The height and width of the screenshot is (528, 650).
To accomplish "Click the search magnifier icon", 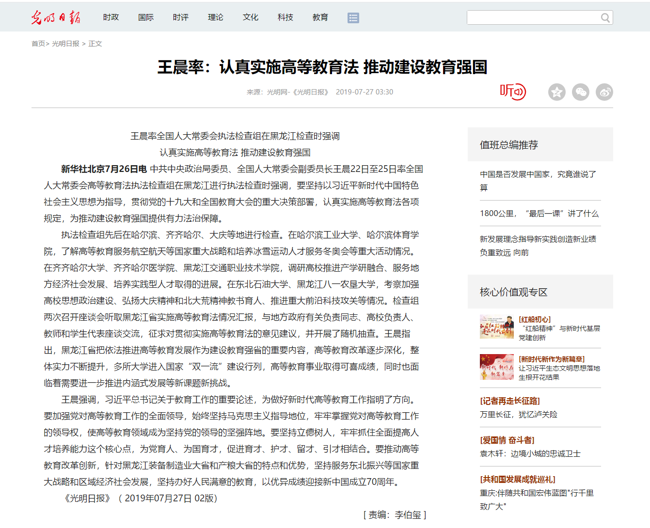I will pyautogui.click(x=605, y=18).
